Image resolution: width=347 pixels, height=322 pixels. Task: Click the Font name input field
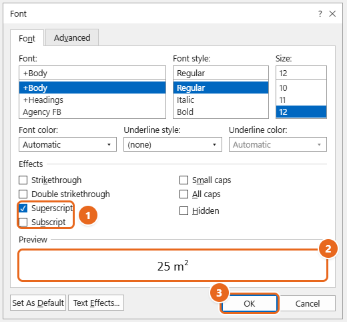92,73
